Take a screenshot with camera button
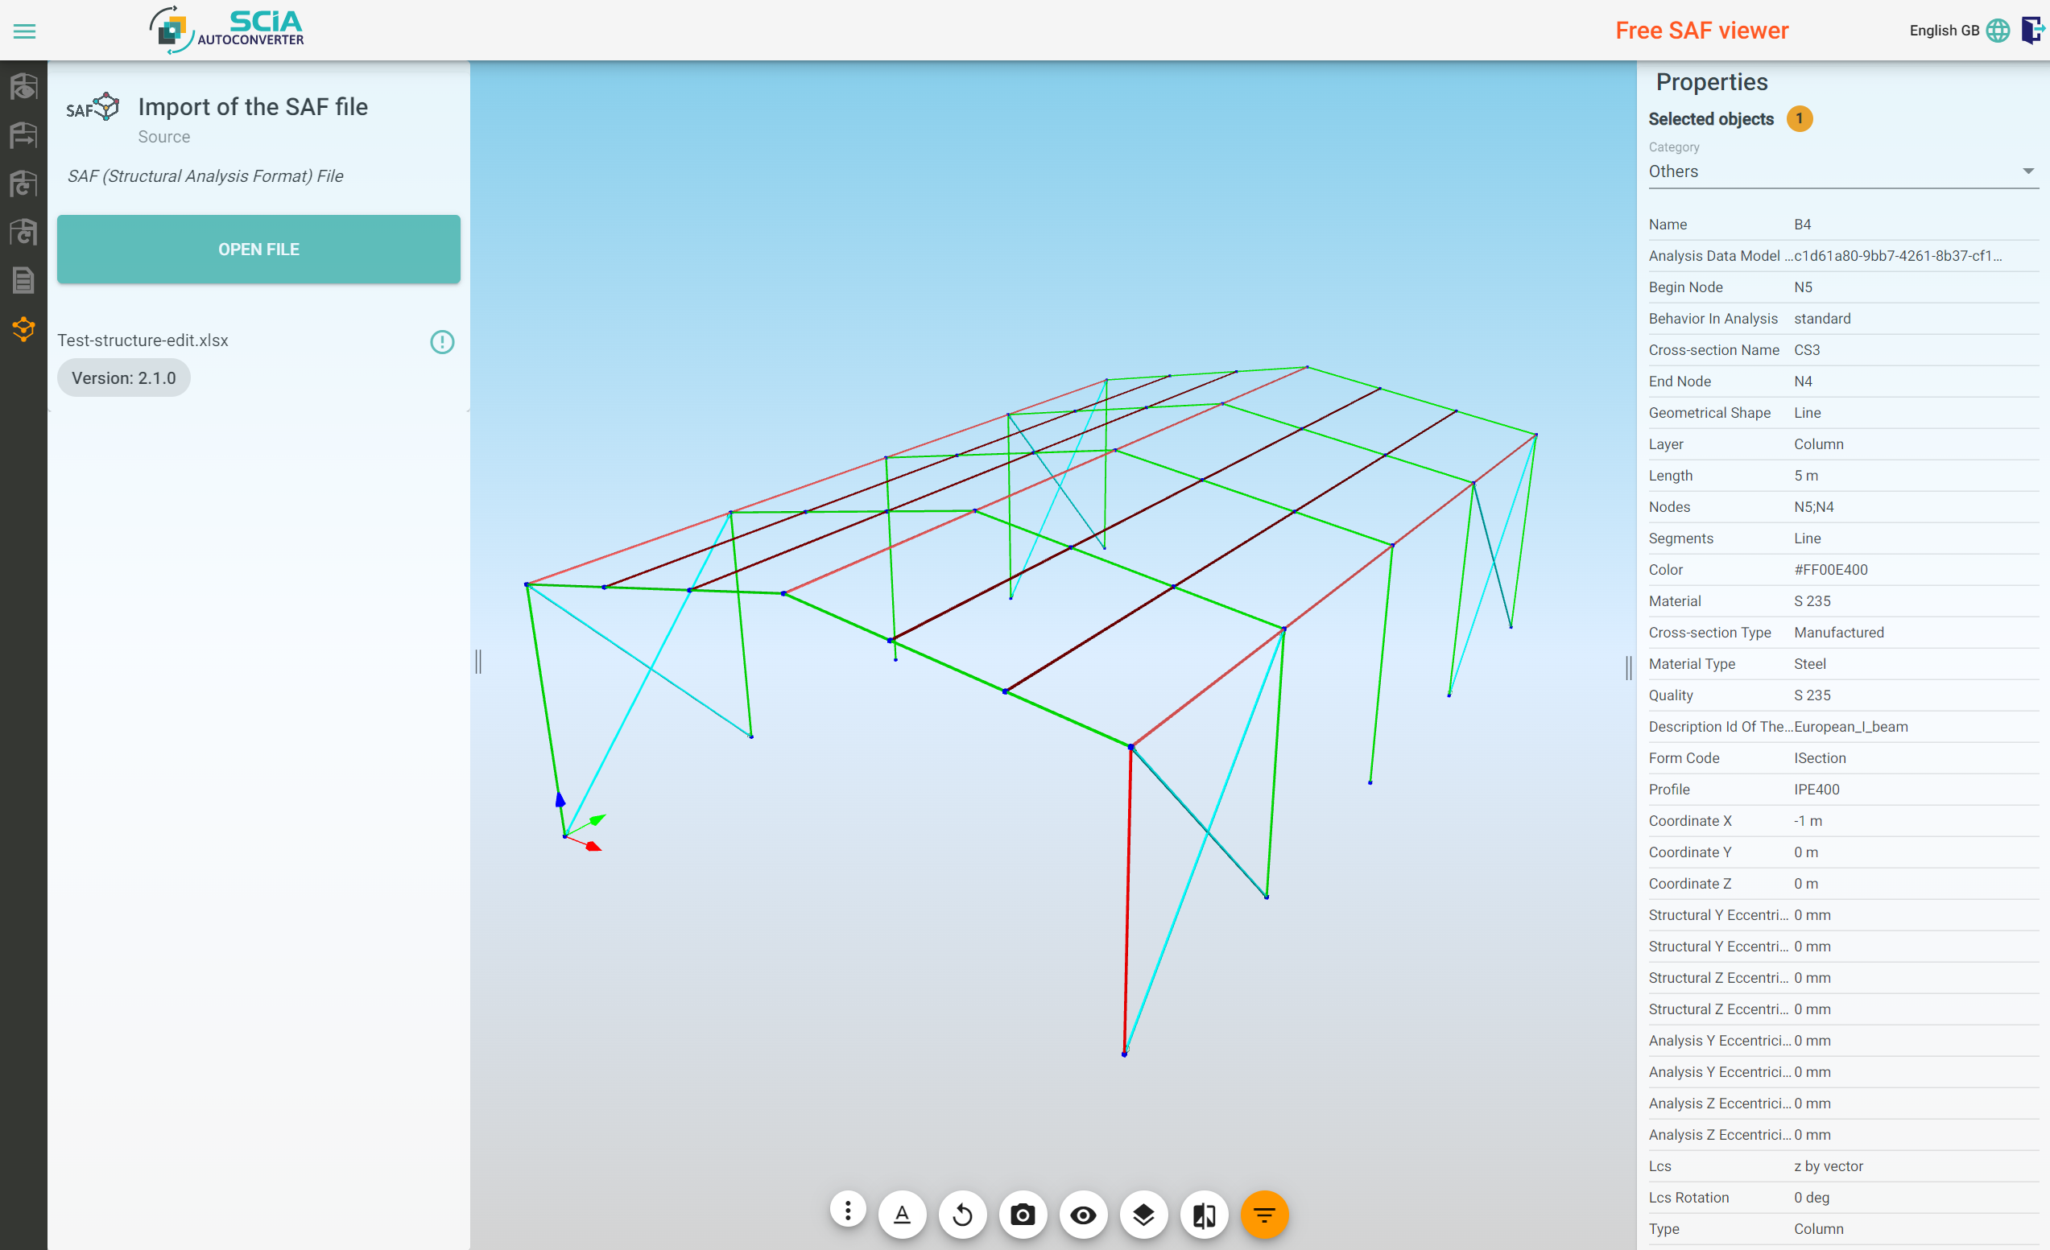2050x1250 pixels. [1023, 1215]
